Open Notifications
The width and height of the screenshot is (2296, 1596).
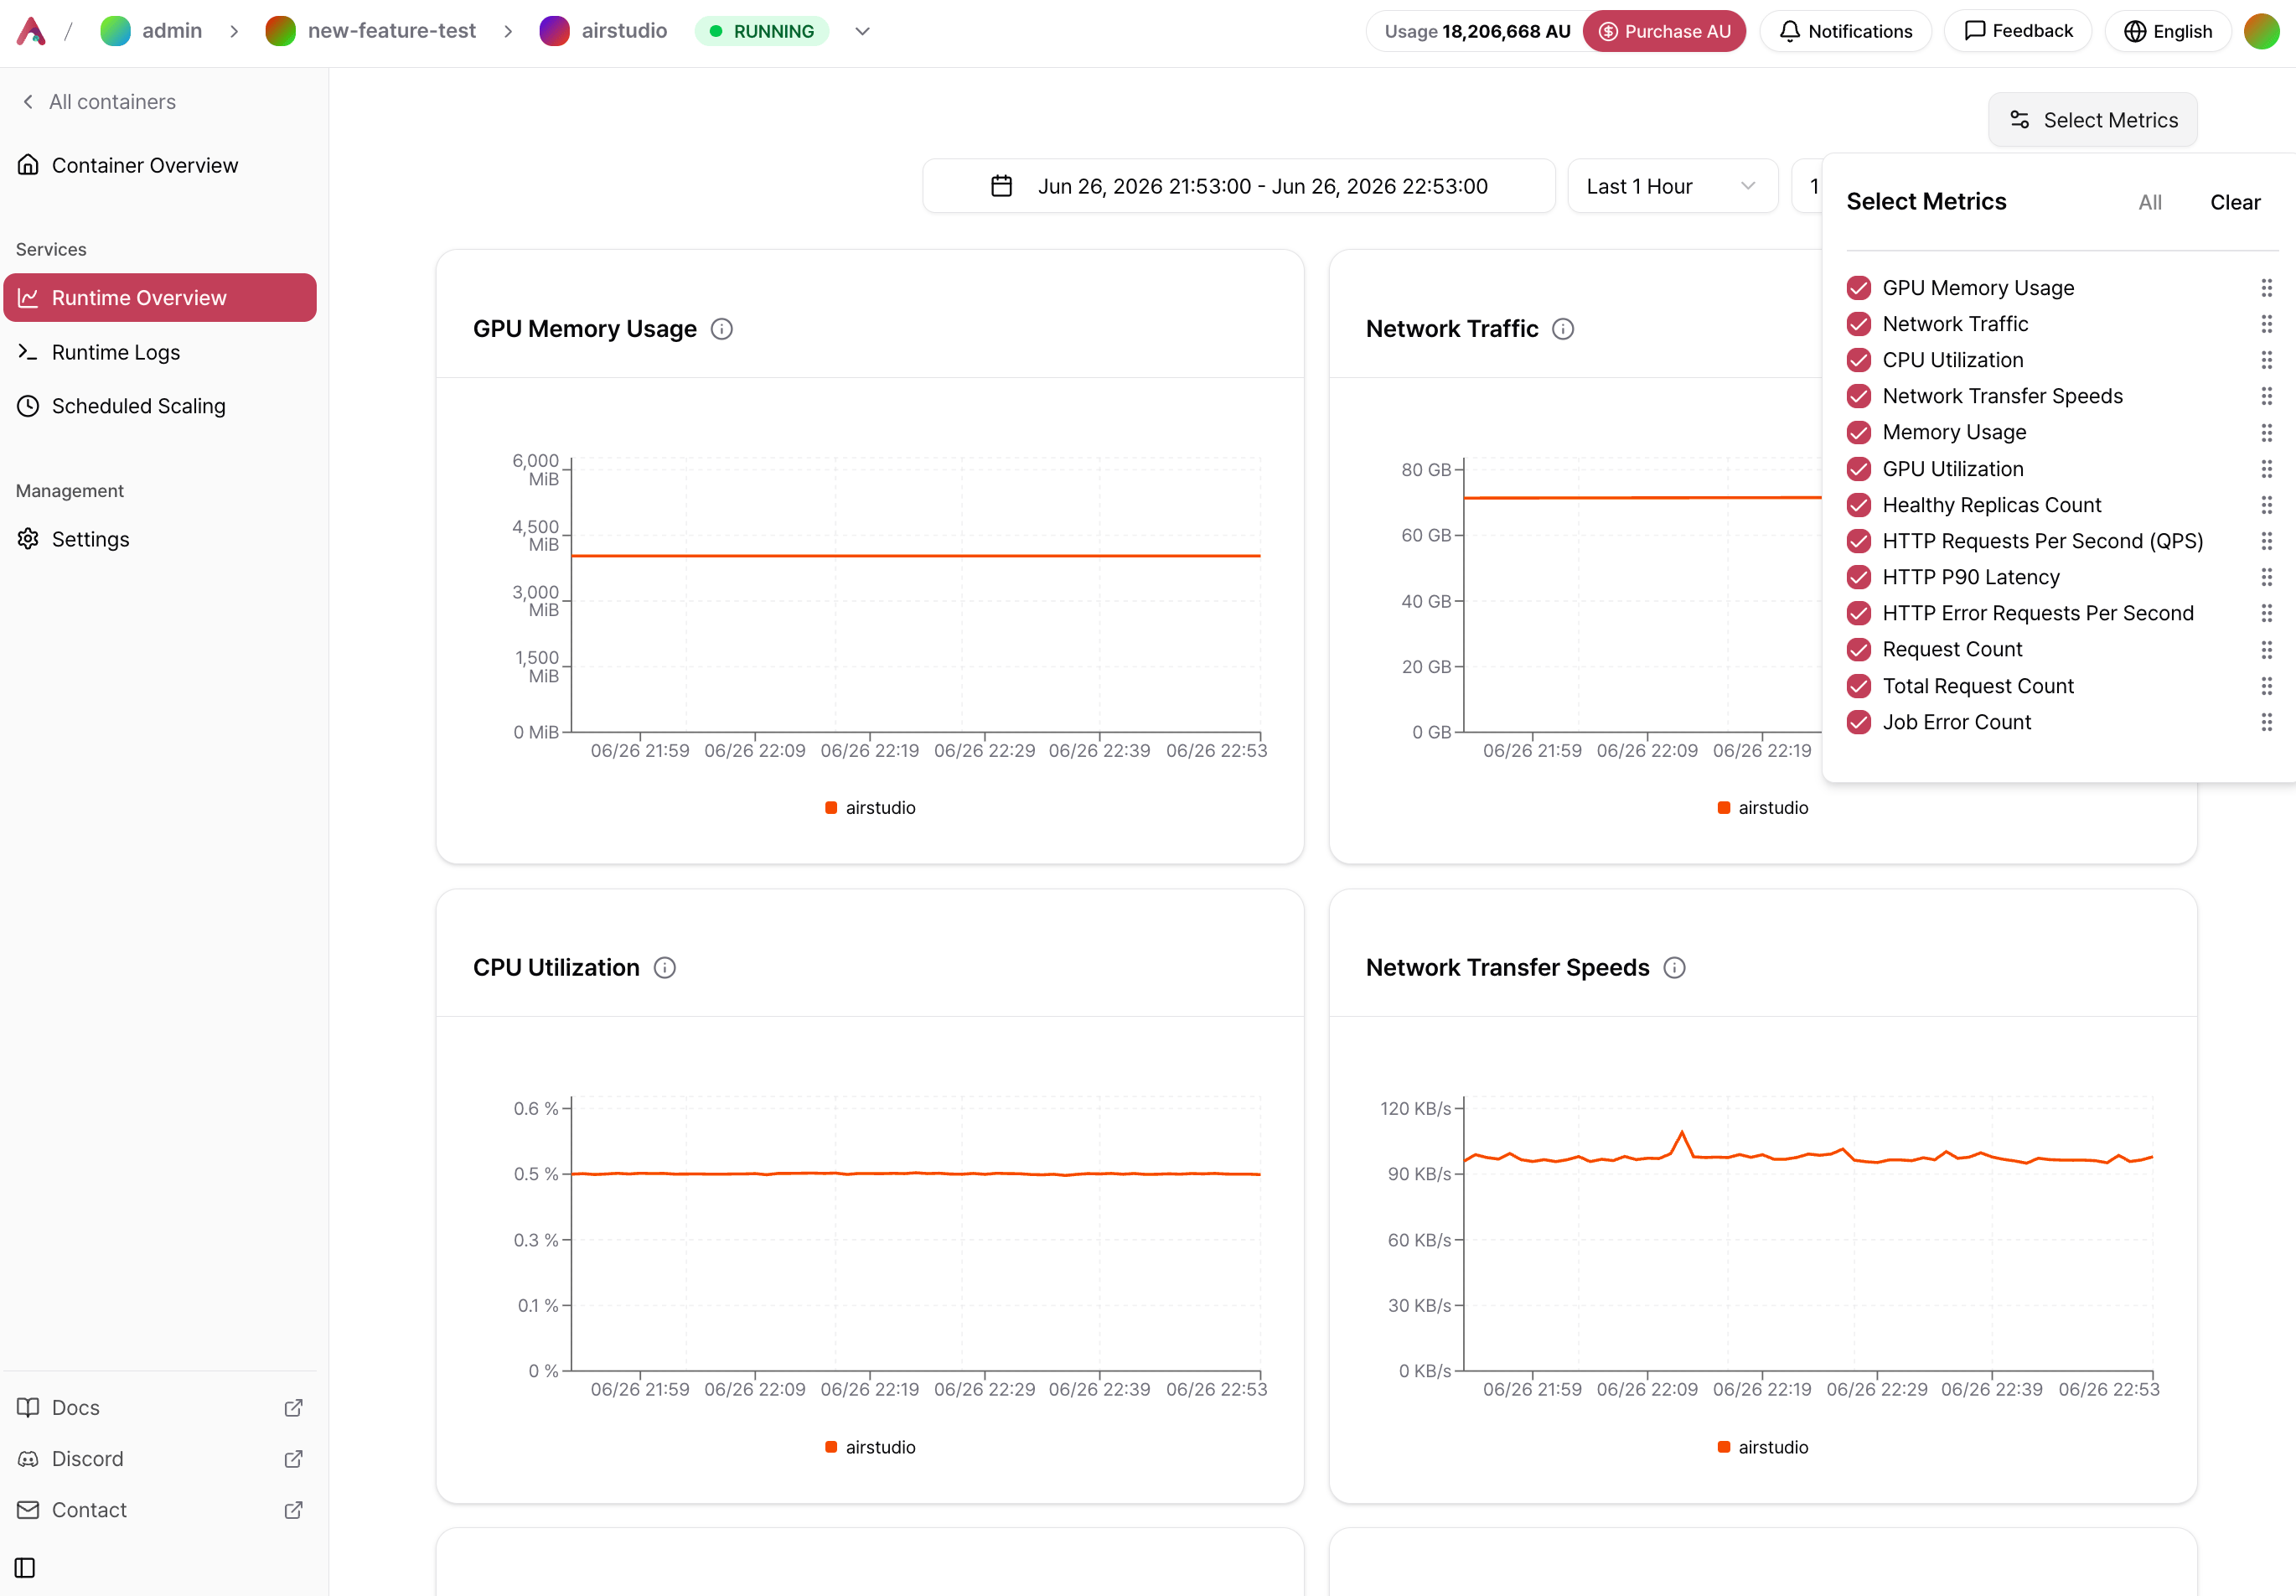point(1845,31)
